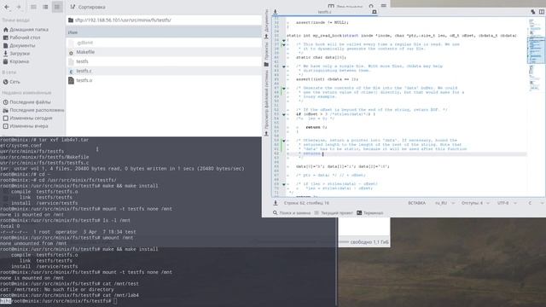Open the ru_RU dictionary dropdown

pos(445,203)
